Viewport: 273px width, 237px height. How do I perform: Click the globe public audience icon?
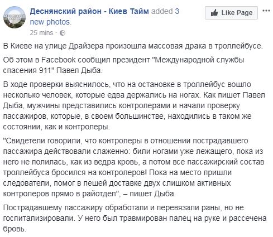(x=63, y=33)
